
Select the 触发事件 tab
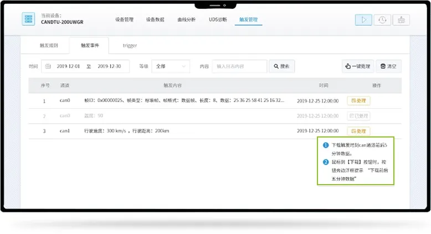click(89, 45)
